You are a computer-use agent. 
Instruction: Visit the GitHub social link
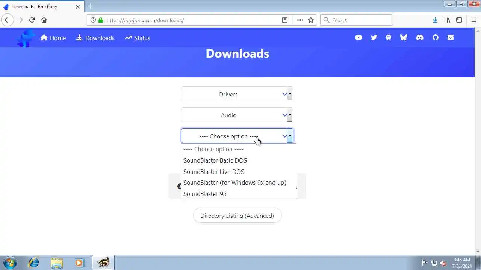pyautogui.click(x=436, y=37)
